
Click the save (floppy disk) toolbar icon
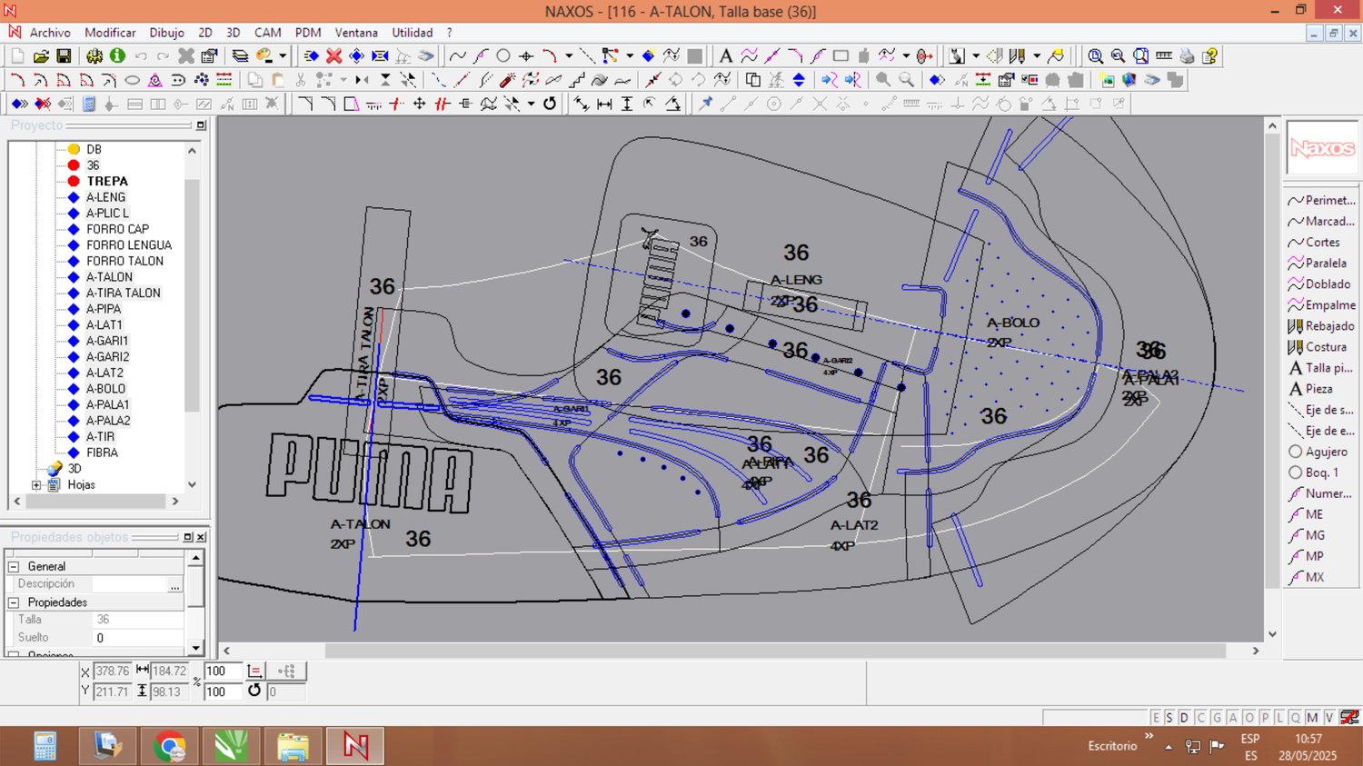click(64, 56)
